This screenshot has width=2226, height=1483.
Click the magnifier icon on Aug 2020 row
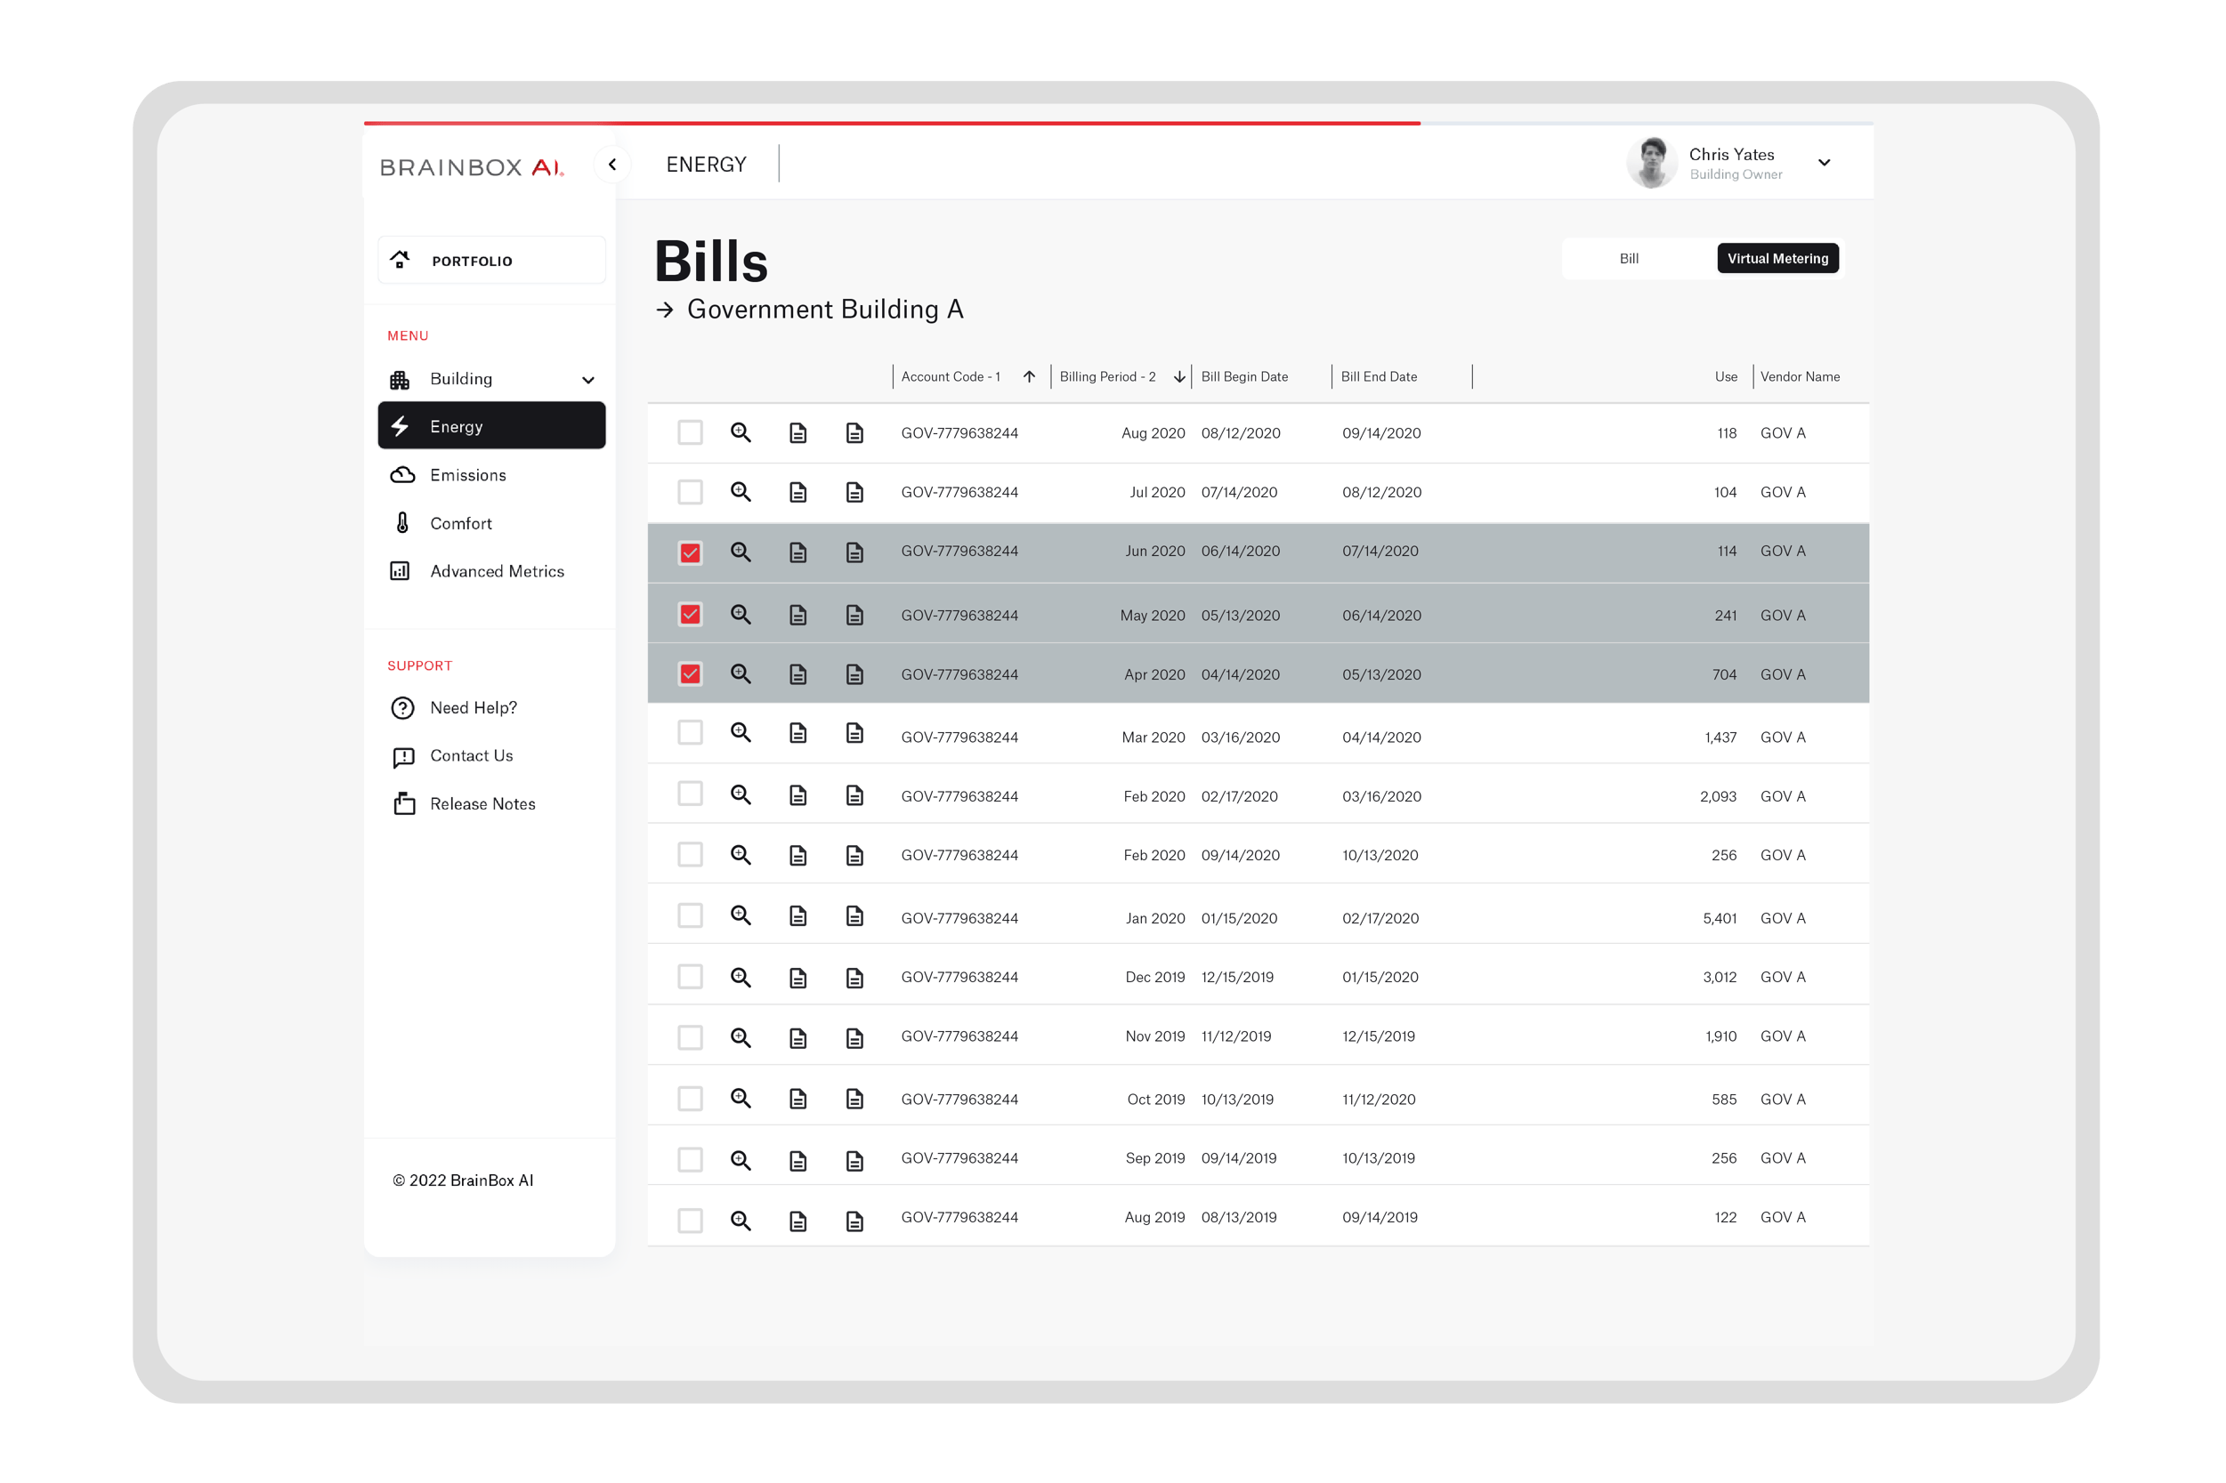740,433
